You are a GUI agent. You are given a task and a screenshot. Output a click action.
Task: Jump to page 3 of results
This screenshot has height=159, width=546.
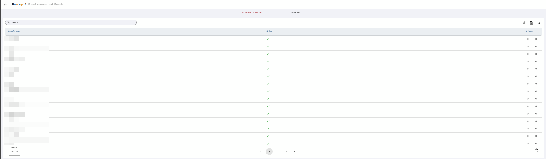pyautogui.click(x=286, y=152)
